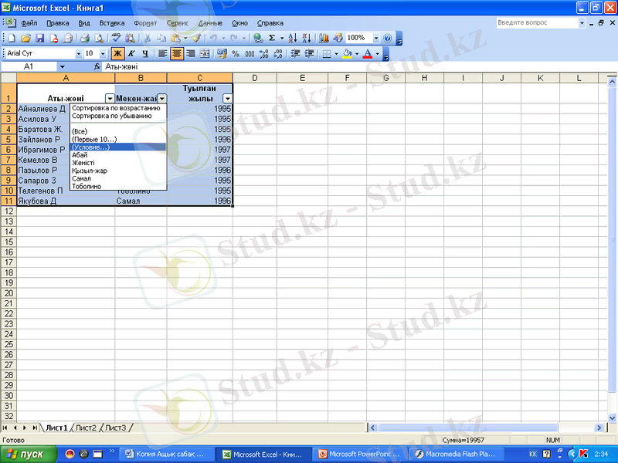Open the Аты-жөні column filter dropdown

(x=109, y=99)
